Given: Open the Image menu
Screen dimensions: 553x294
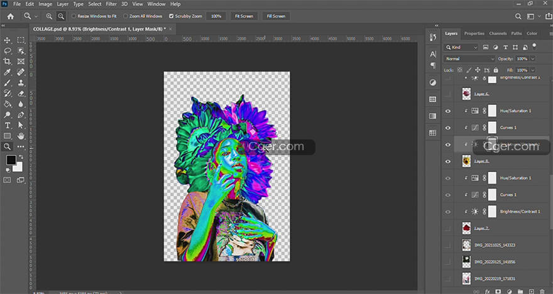Looking at the screenshot, I should coord(45,4).
